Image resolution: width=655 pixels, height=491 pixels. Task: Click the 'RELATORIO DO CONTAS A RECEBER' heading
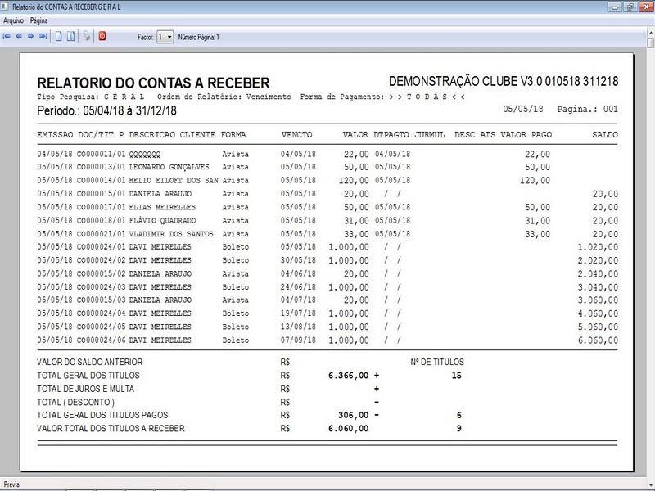point(153,83)
